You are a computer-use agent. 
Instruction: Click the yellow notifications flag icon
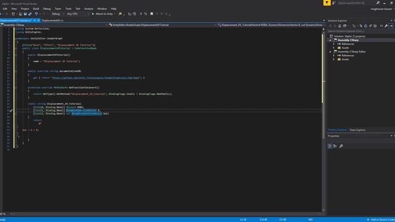326,2
